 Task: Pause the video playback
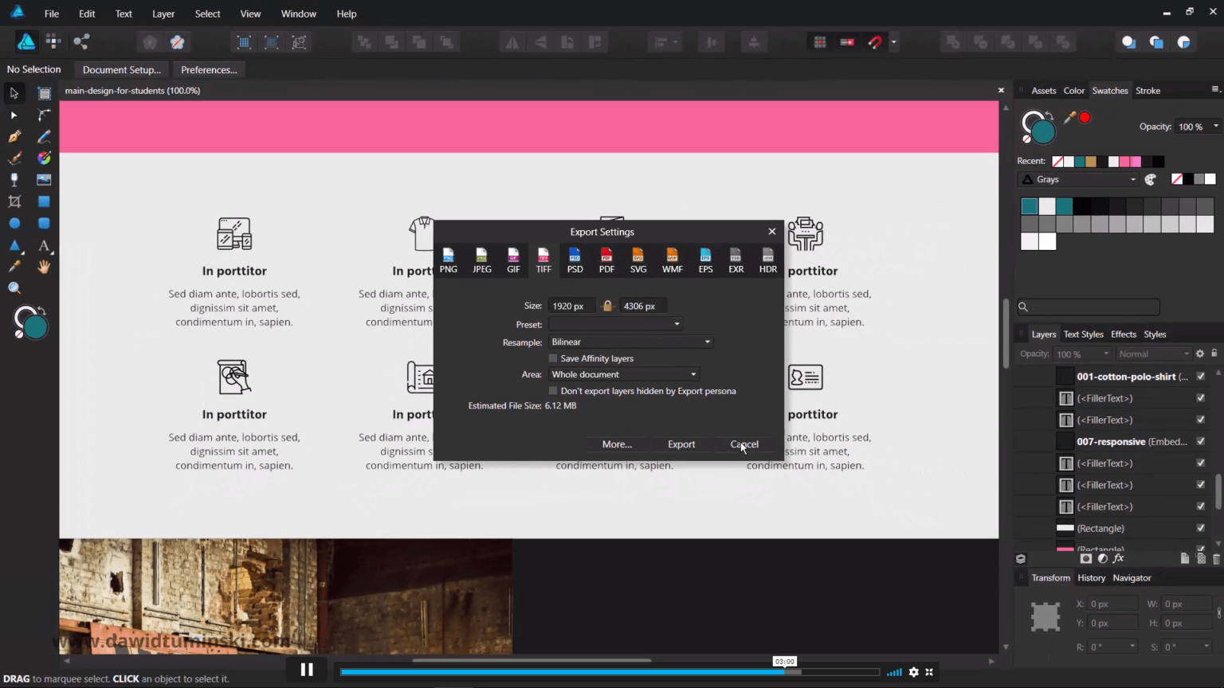pos(307,670)
